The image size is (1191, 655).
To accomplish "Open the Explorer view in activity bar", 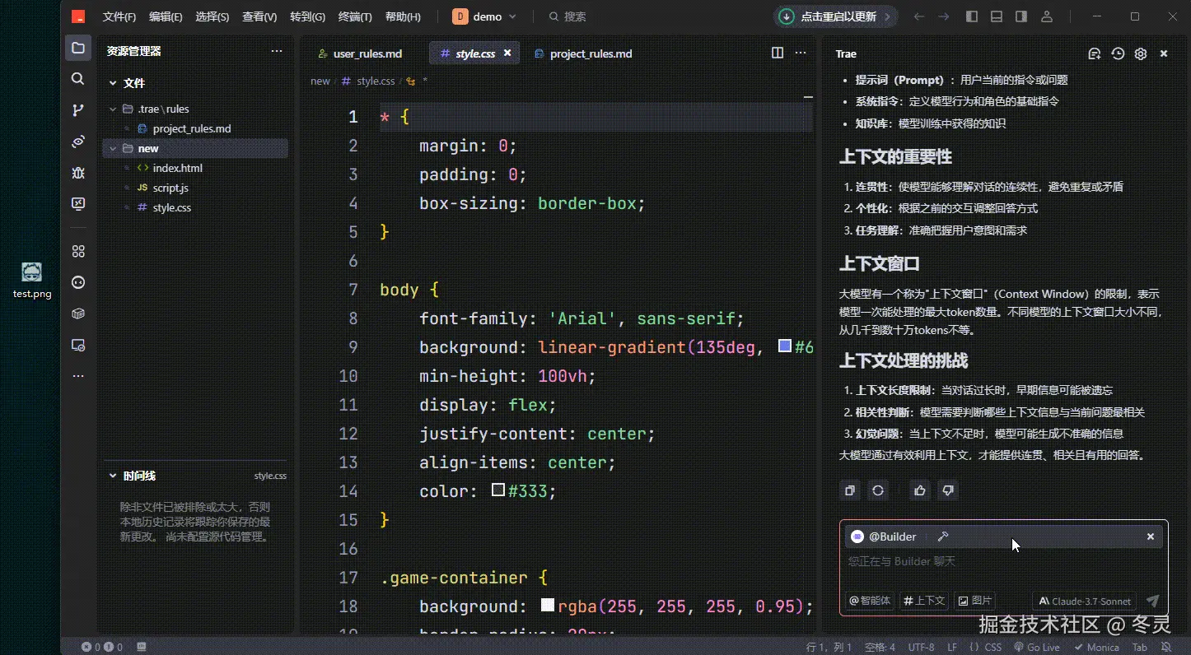I will click(x=78, y=48).
